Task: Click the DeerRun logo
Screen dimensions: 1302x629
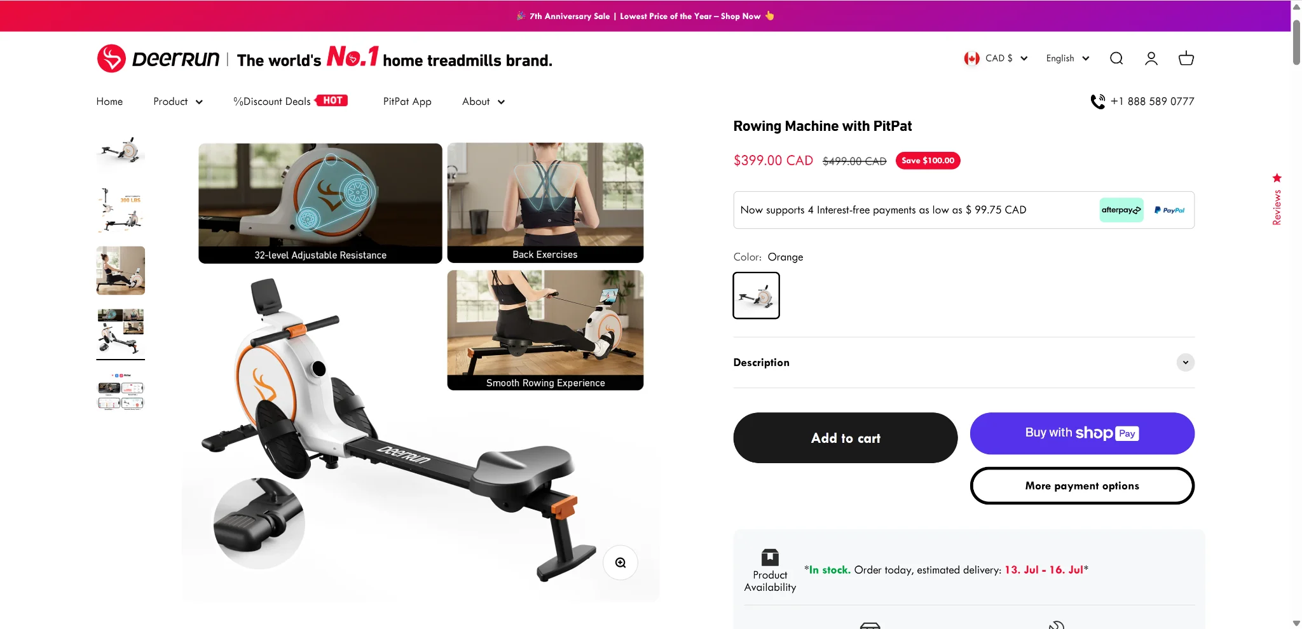Action: point(158,58)
